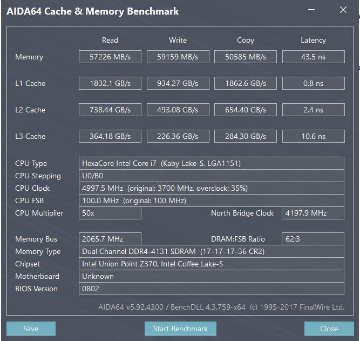This screenshot has width=360, height=341.
Task: Click BIOS Version value 0802
Action: point(212,289)
